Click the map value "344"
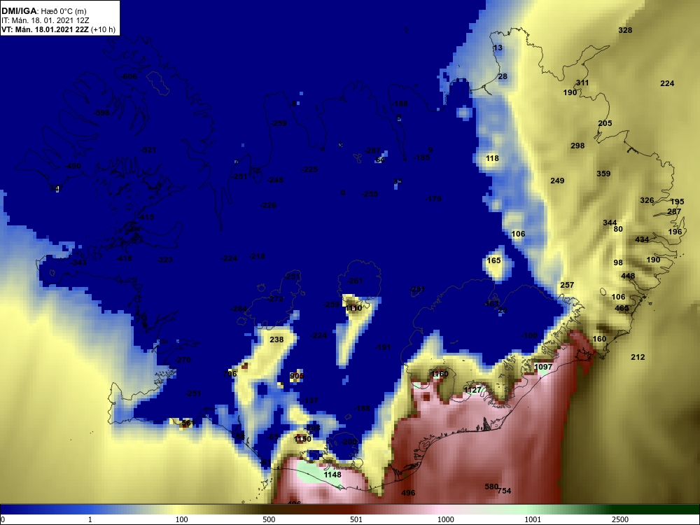The image size is (700, 525). point(610,223)
